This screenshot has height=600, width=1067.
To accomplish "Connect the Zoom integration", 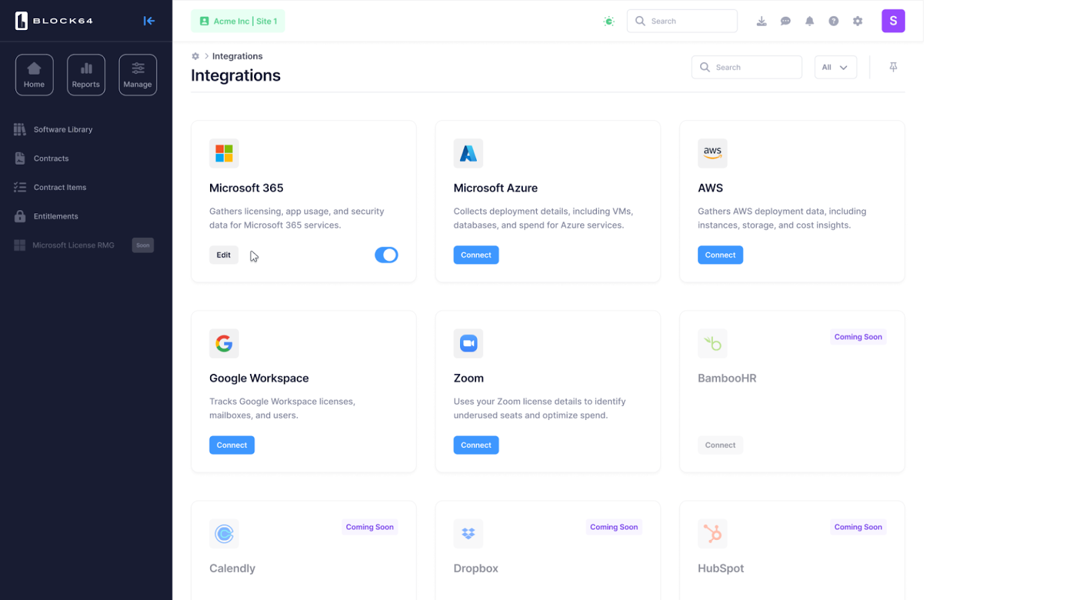I will pos(476,445).
